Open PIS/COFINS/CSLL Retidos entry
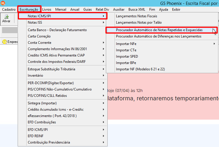The height and width of the screenshot is (147, 219). [x=62, y=96]
